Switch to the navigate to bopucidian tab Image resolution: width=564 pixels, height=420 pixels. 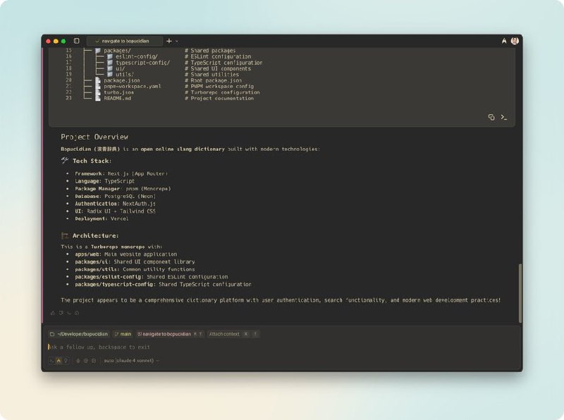125,41
